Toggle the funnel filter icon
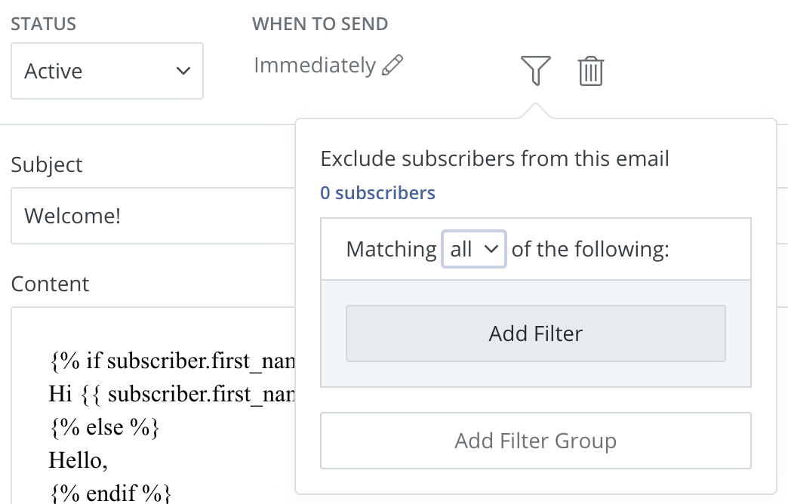 [535, 71]
